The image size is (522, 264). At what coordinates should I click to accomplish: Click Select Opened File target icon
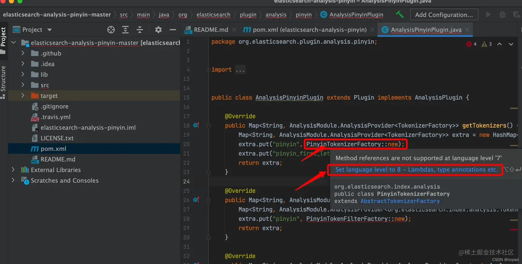click(111, 30)
